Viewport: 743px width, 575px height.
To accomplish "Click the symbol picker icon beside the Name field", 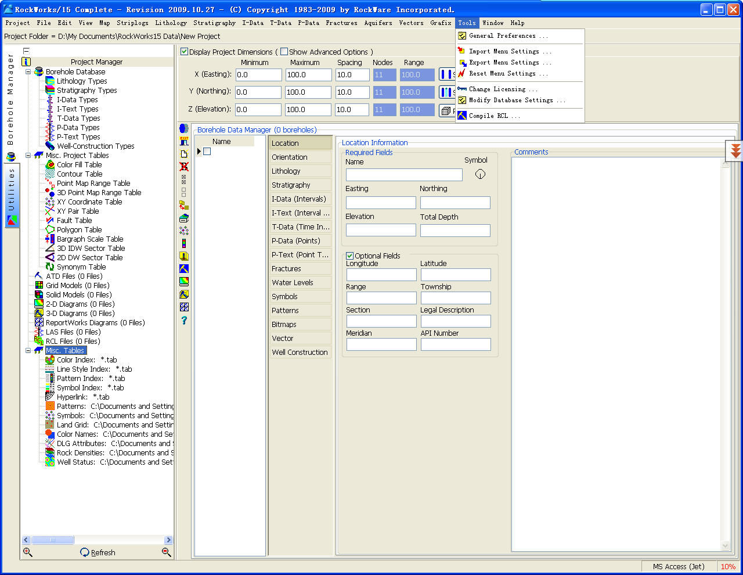I will tap(480, 174).
